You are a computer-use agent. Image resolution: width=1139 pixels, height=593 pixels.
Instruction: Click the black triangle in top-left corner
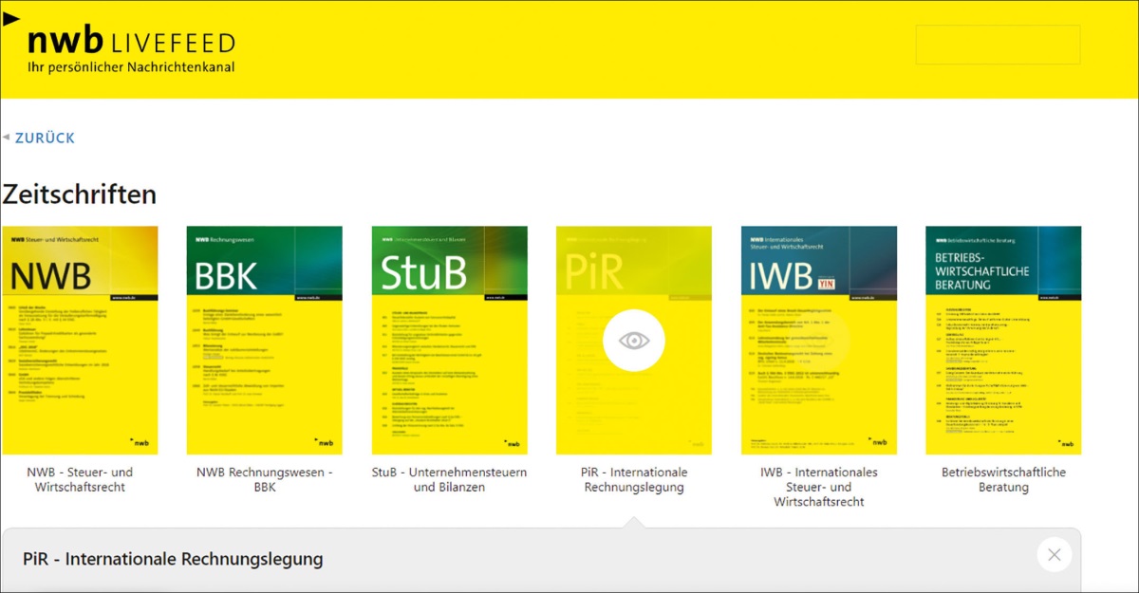coord(11,19)
